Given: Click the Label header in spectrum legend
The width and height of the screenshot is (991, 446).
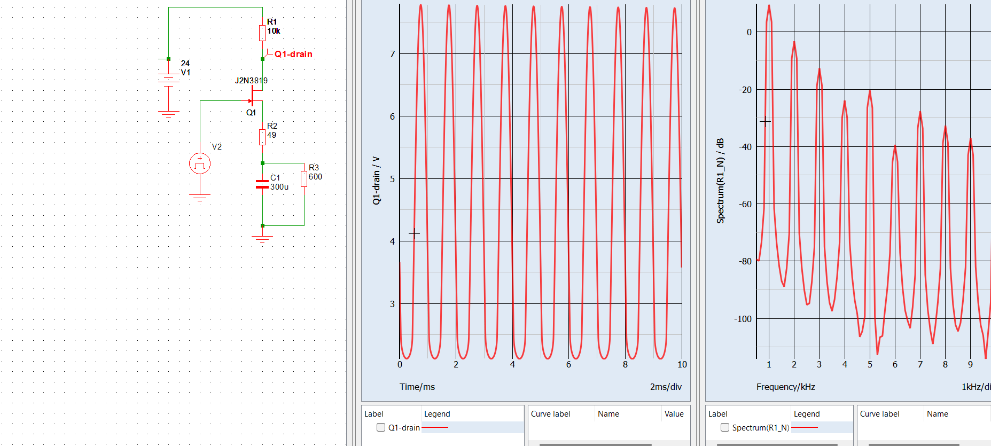Looking at the screenshot, I should click(718, 414).
